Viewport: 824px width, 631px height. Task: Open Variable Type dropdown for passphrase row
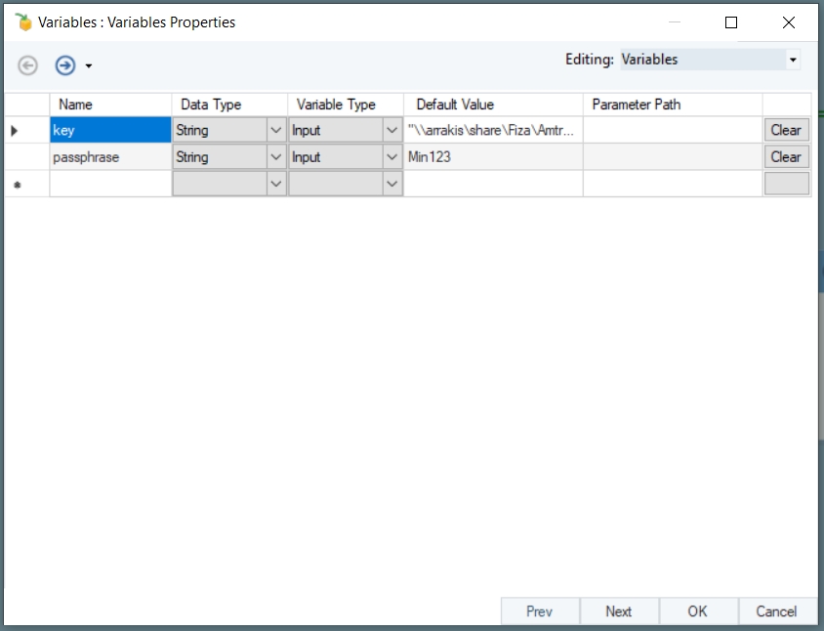392,156
